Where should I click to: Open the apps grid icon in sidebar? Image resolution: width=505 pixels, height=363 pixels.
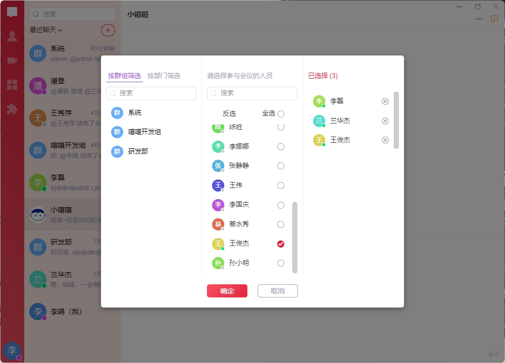coord(12,85)
